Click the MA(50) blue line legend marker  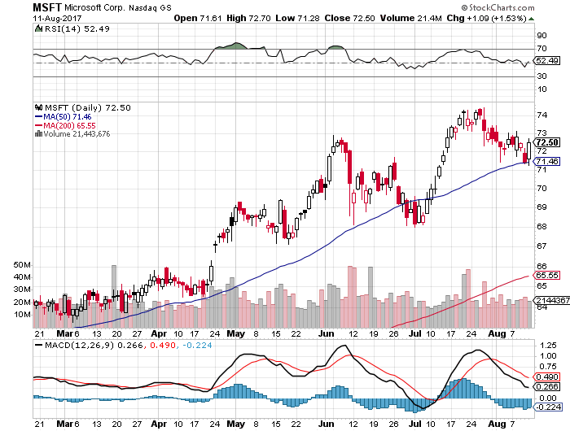click(x=37, y=117)
